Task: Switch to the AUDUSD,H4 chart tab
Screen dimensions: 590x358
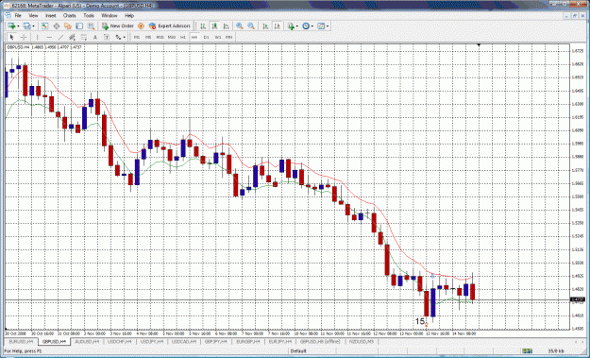Action: 87,342
